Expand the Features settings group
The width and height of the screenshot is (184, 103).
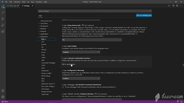click(39, 31)
